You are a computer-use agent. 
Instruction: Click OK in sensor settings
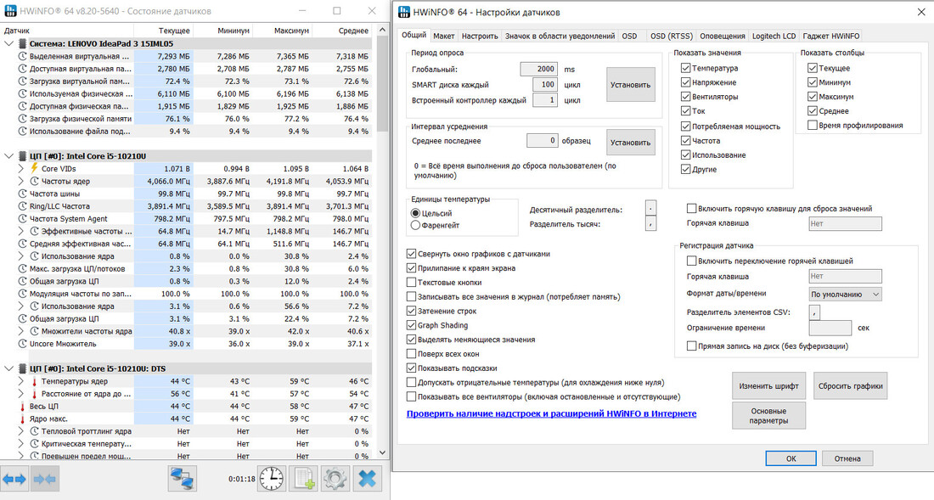point(791,458)
